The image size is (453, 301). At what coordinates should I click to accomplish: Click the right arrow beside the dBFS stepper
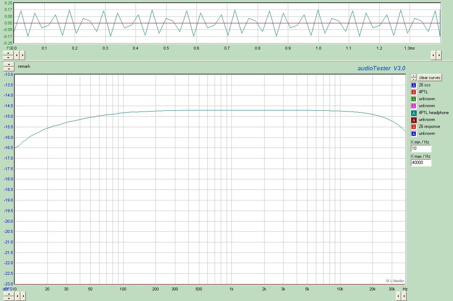click(23, 296)
